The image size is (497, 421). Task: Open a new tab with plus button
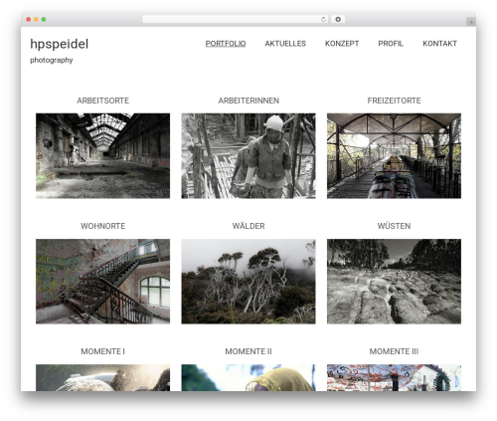471,22
